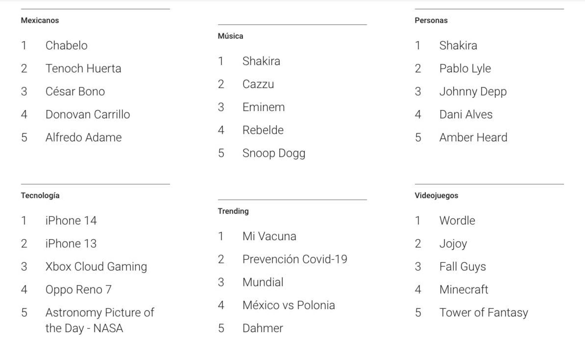The image size is (585, 361).
Task: Open the Johnny Depp entry
Action: click(473, 92)
